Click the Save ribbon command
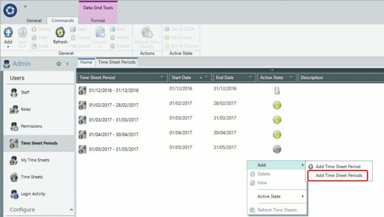384x217 pixels. tap(78, 29)
